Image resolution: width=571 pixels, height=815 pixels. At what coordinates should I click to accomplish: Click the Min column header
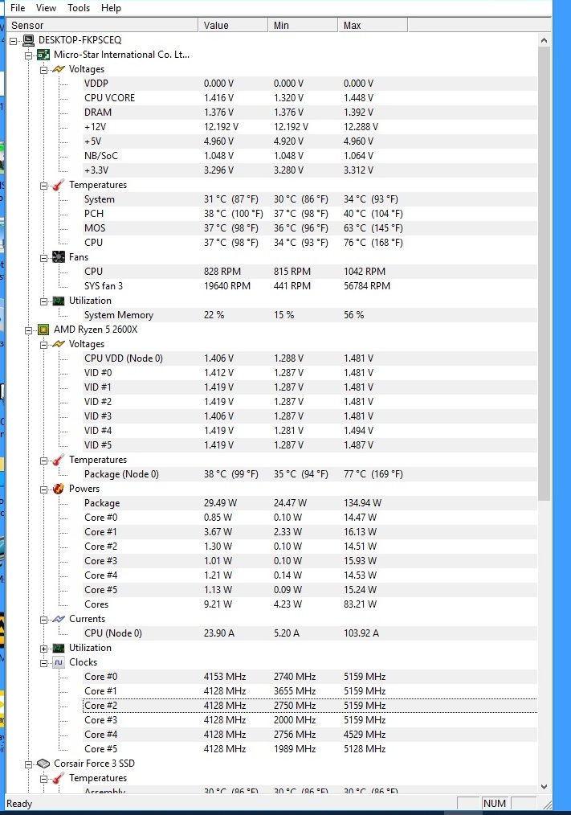tap(303, 25)
